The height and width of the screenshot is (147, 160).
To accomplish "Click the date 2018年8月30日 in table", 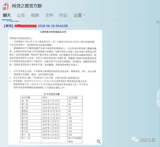I will (51, 104).
